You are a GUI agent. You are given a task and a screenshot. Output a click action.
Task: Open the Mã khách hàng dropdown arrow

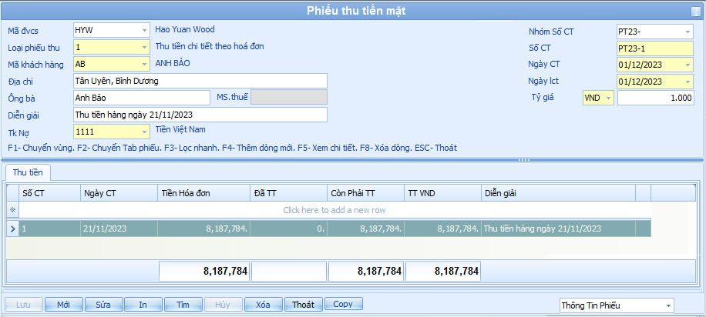pos(145,64)
